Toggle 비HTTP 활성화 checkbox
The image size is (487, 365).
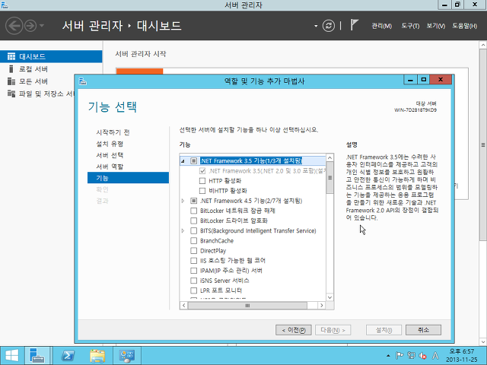[x=202, y=191]
